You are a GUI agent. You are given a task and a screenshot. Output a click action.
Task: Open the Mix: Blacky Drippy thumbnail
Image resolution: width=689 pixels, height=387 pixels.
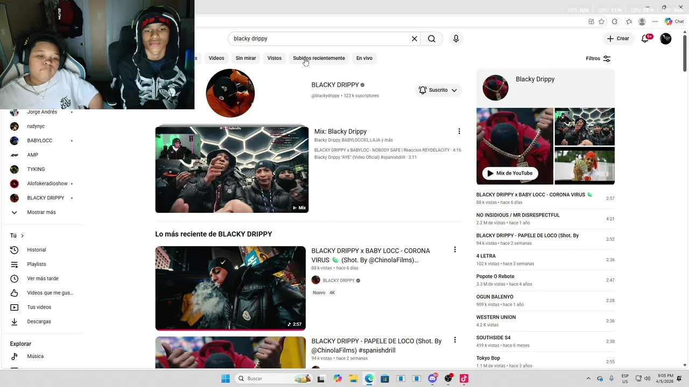click(x=232, y=169)
